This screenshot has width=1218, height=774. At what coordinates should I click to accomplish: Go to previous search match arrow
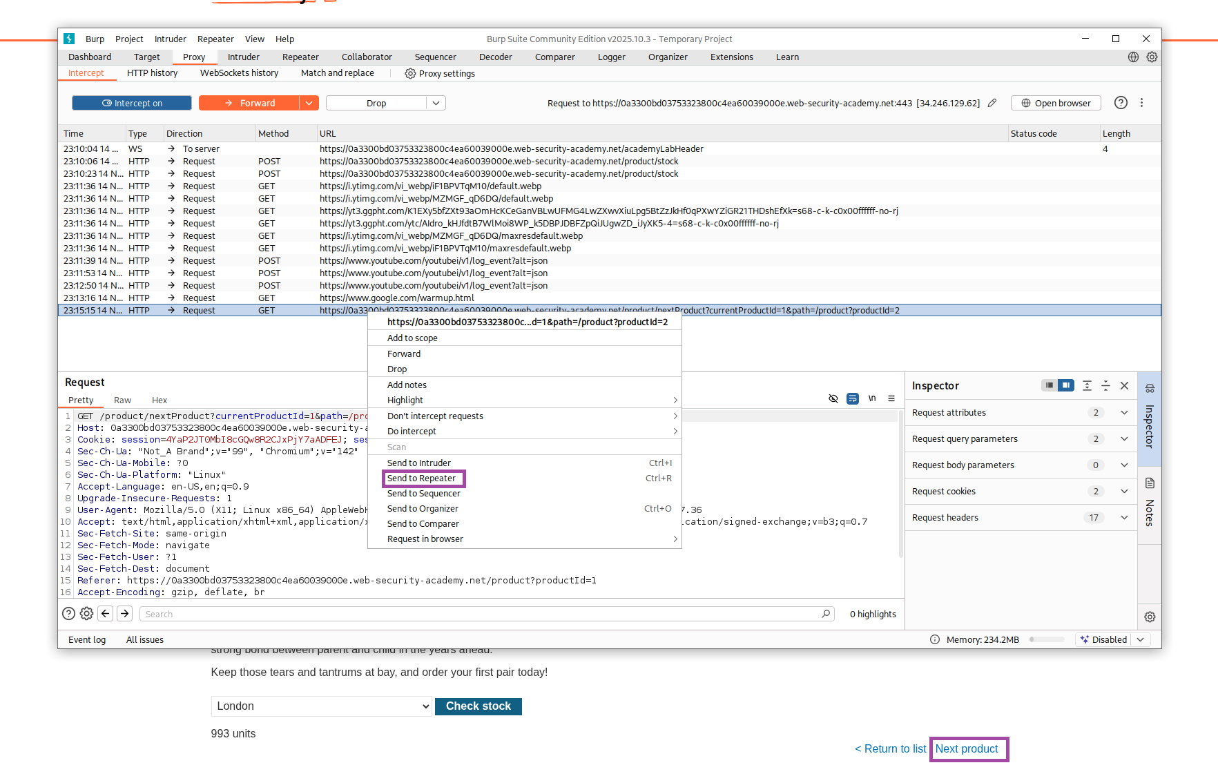(106, 613)
